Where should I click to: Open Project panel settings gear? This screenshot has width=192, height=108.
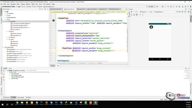point(45,9)
